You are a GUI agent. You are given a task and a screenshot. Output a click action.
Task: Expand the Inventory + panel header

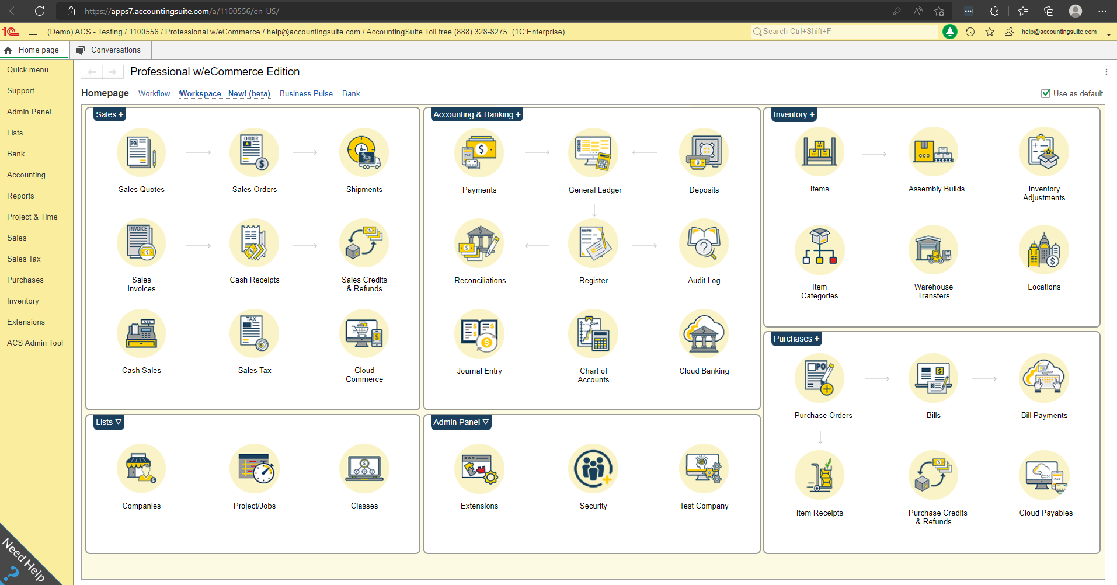[794, 114]
